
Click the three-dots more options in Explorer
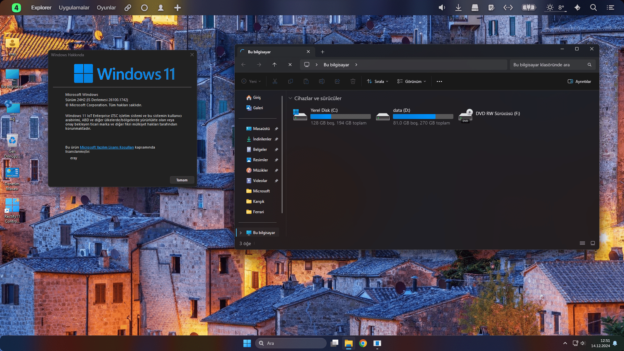(439, 82)
